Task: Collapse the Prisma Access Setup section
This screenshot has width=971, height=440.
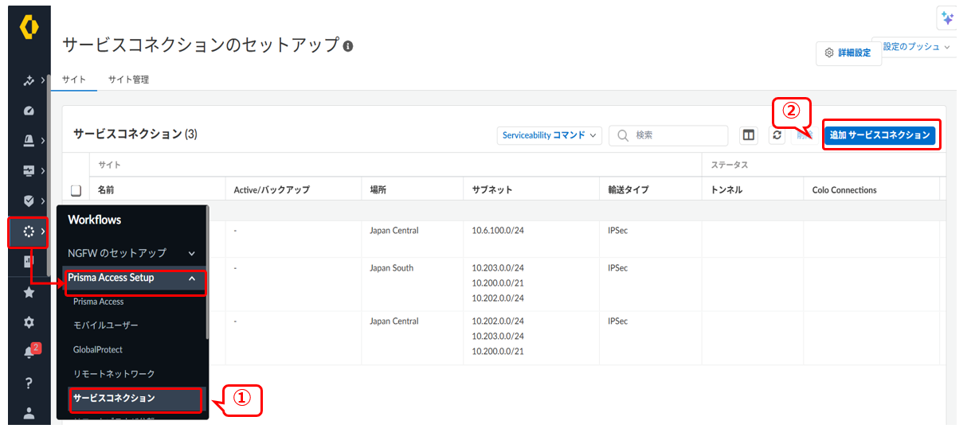Action: pyautogui.click(x=191, y=278)
